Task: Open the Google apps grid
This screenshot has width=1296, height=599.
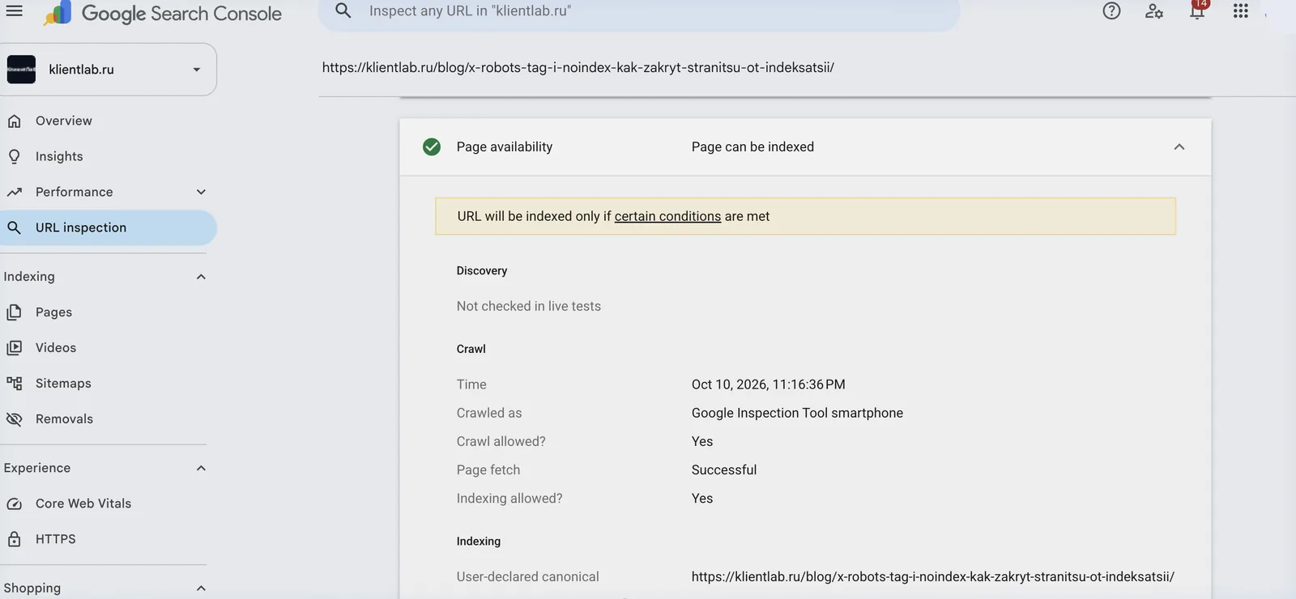Action: tap(1240, 11)
